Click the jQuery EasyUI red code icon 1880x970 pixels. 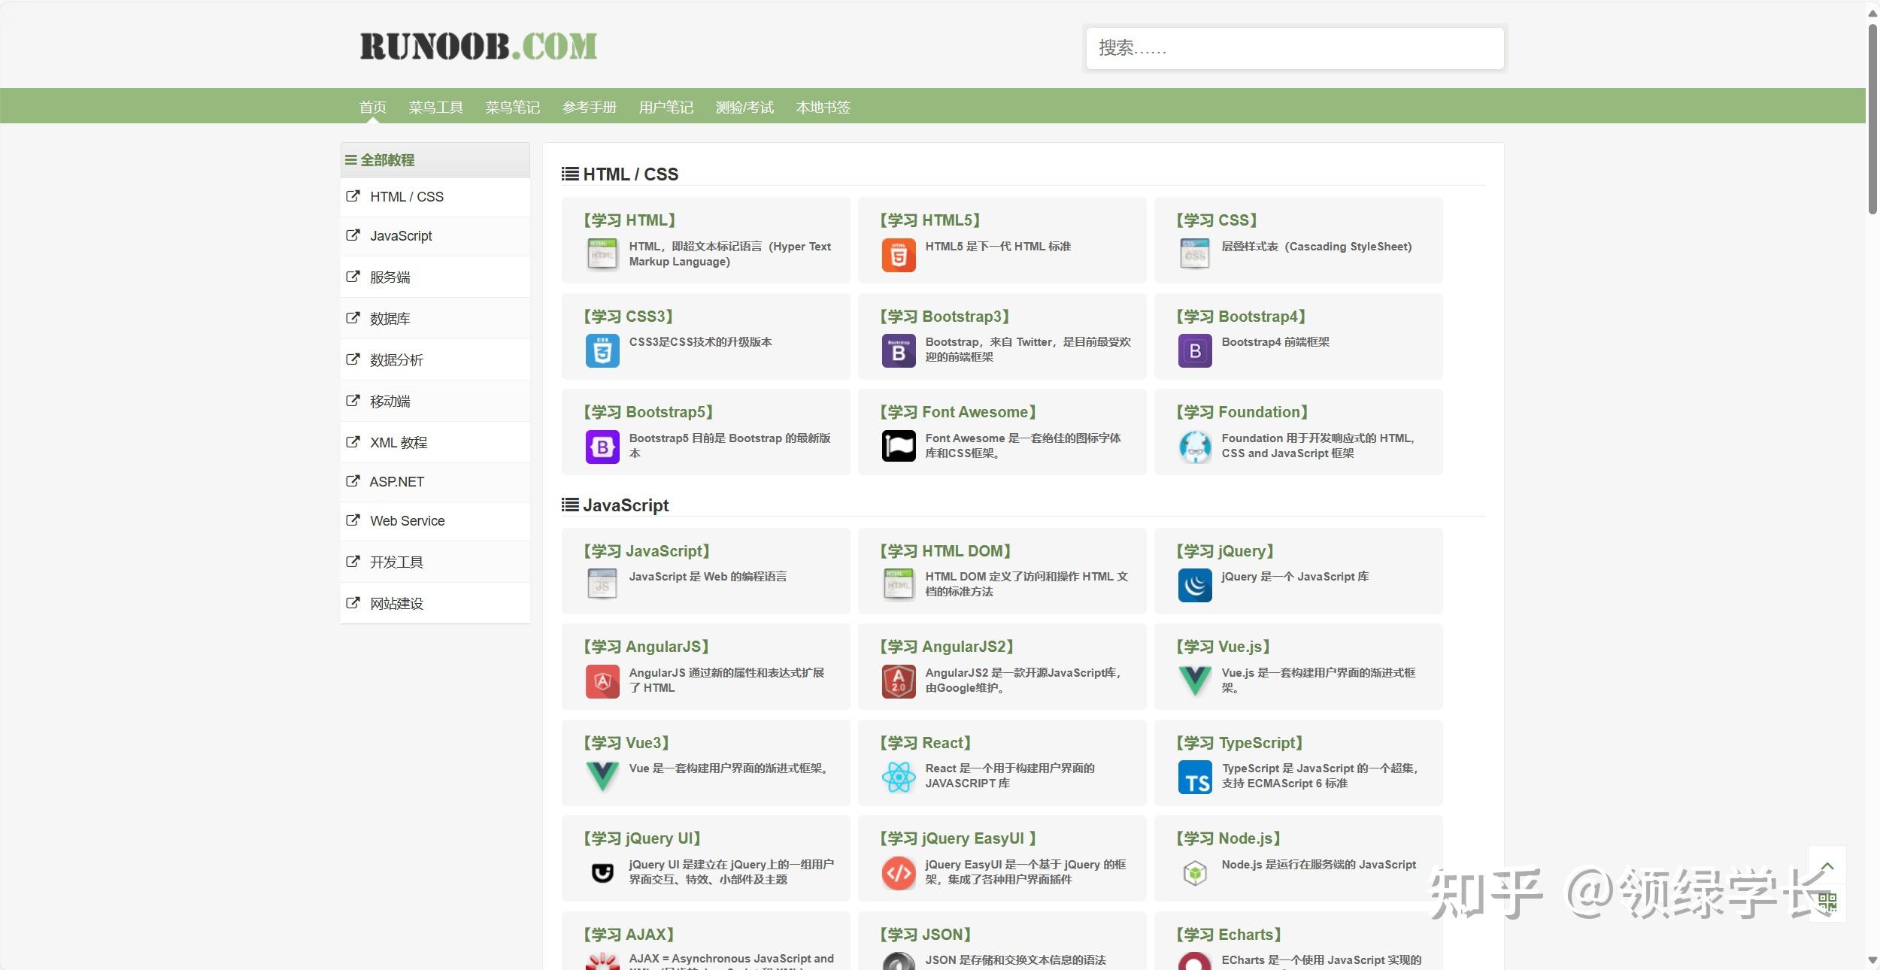click(x=898, y=873)
